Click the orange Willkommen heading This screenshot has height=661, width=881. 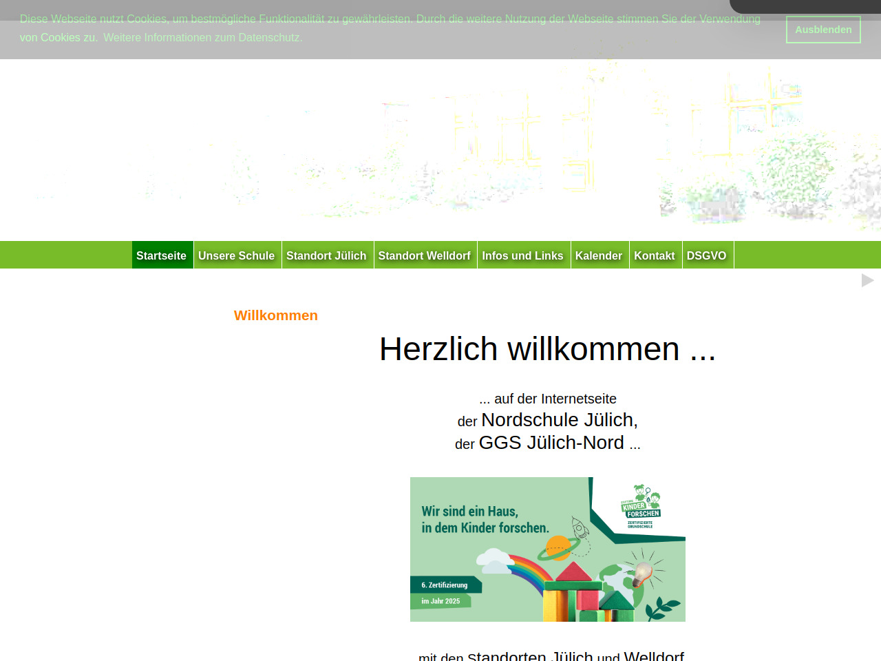point(276,315)
